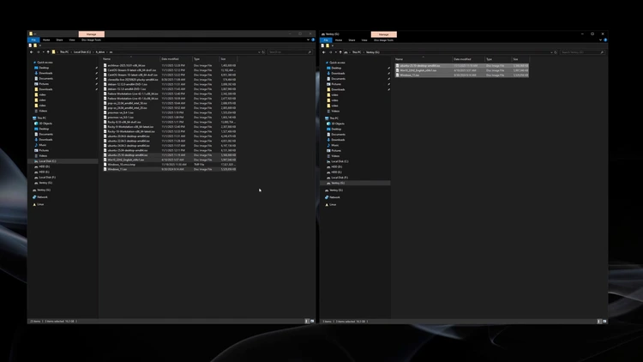This screenshot has width=643, height=362.
Task: Click the file icon of archlinux-2025.10.01 iso
Action: tap(105, 65)
